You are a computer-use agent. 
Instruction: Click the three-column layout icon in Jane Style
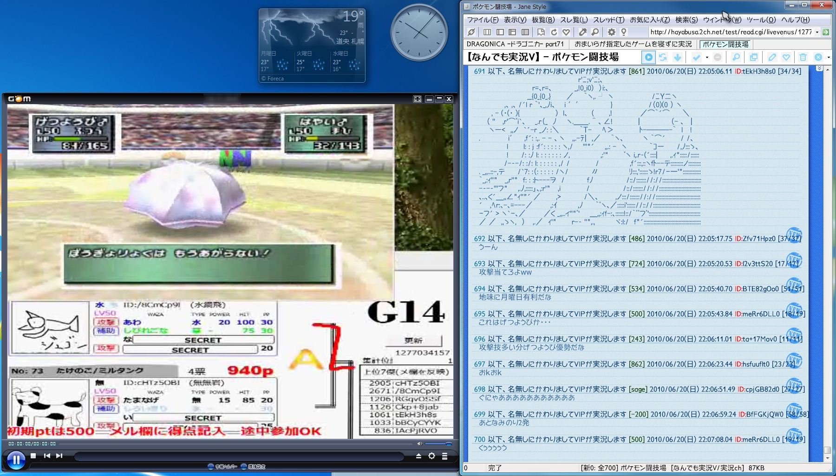pyautogui.click(x=487, y=32)
